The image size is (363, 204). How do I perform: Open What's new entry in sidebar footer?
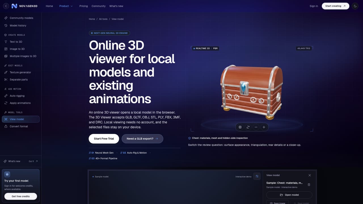click(21, 161)
